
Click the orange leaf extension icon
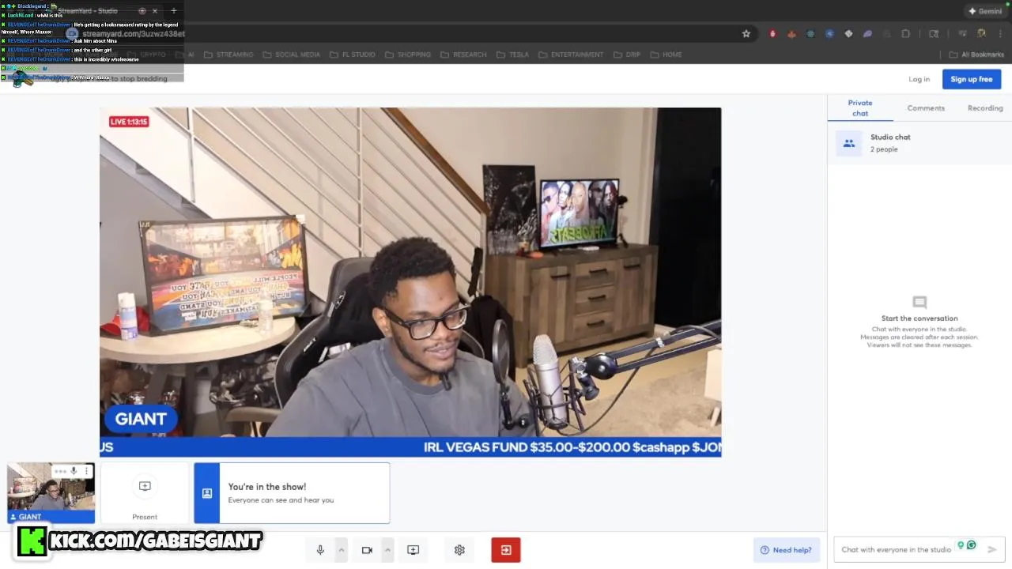(x=791, y=34)
